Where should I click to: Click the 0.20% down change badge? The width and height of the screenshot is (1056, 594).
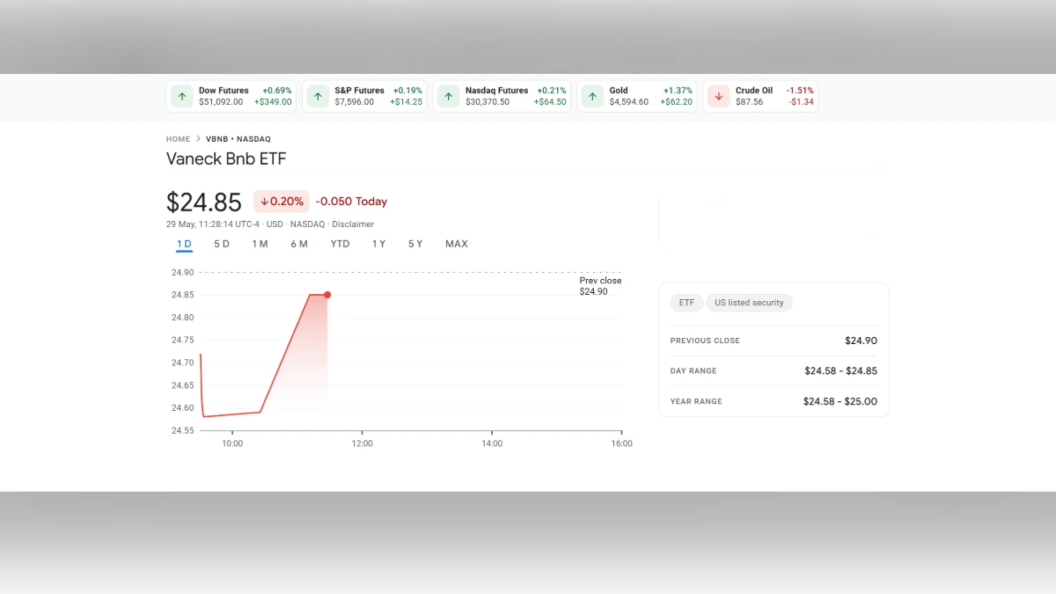(x=282, y=202)
